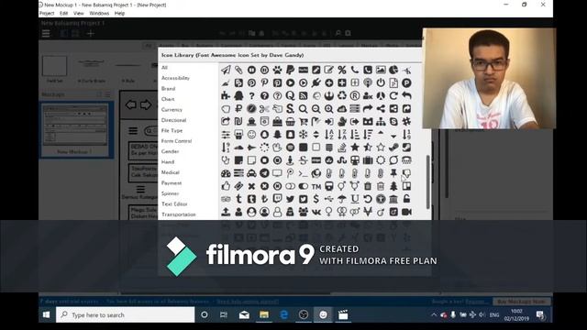Select New Mockup 1 thumbnail in Balsamiq

(76, 129)
